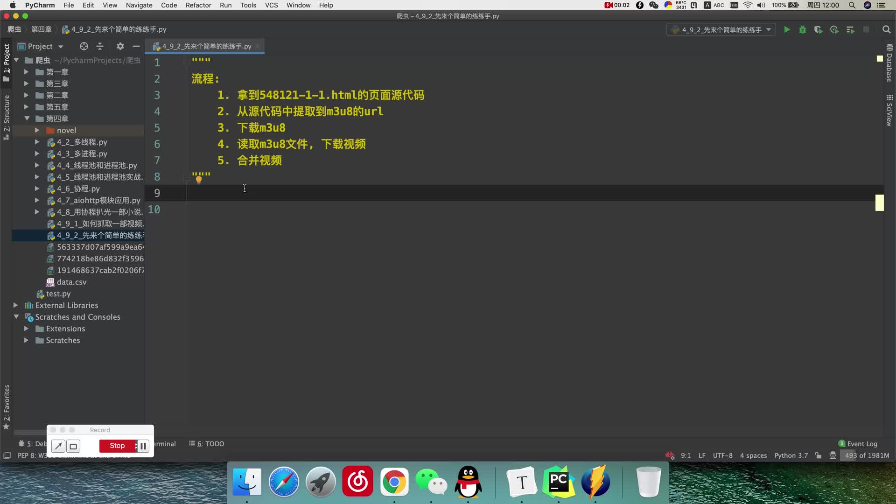Run with coverage shield icon

click(x=819, y=30)
